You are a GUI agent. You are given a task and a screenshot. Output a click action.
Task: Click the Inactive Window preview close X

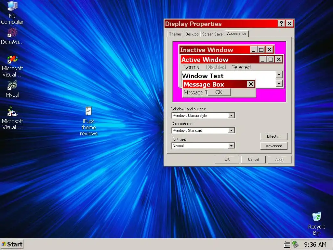pyautogui.click(x=269, y=50)
